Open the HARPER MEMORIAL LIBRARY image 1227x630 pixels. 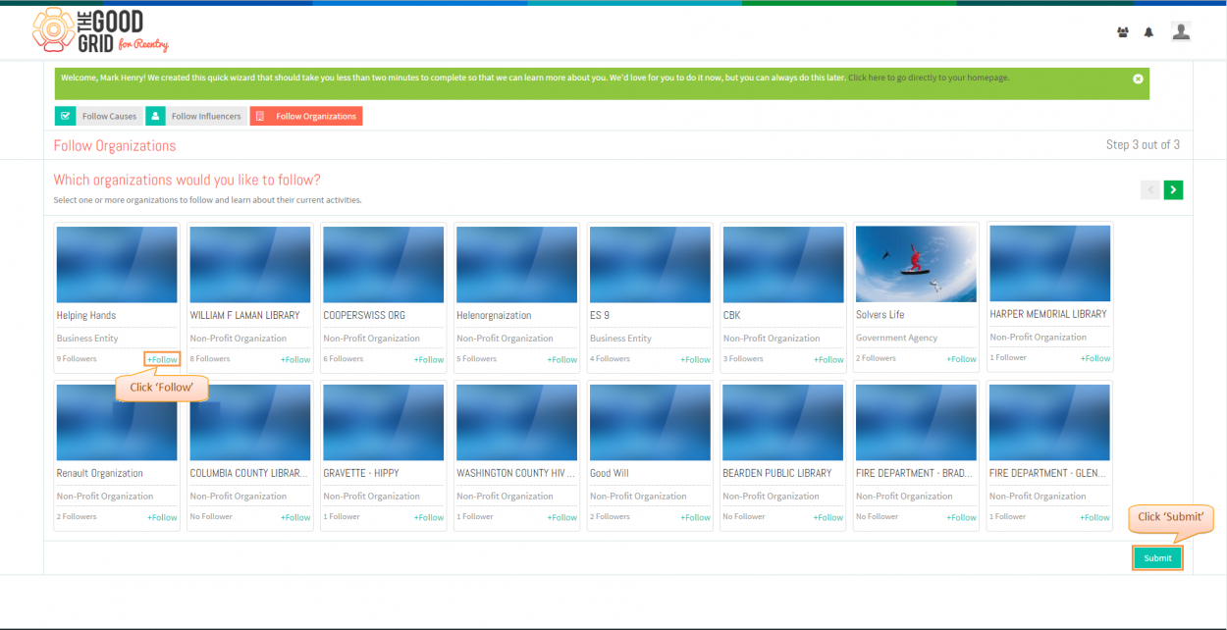(x=1050, y=263)
